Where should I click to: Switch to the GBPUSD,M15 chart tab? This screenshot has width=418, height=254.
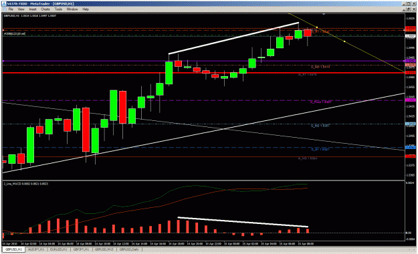click(x=104, y=249)
